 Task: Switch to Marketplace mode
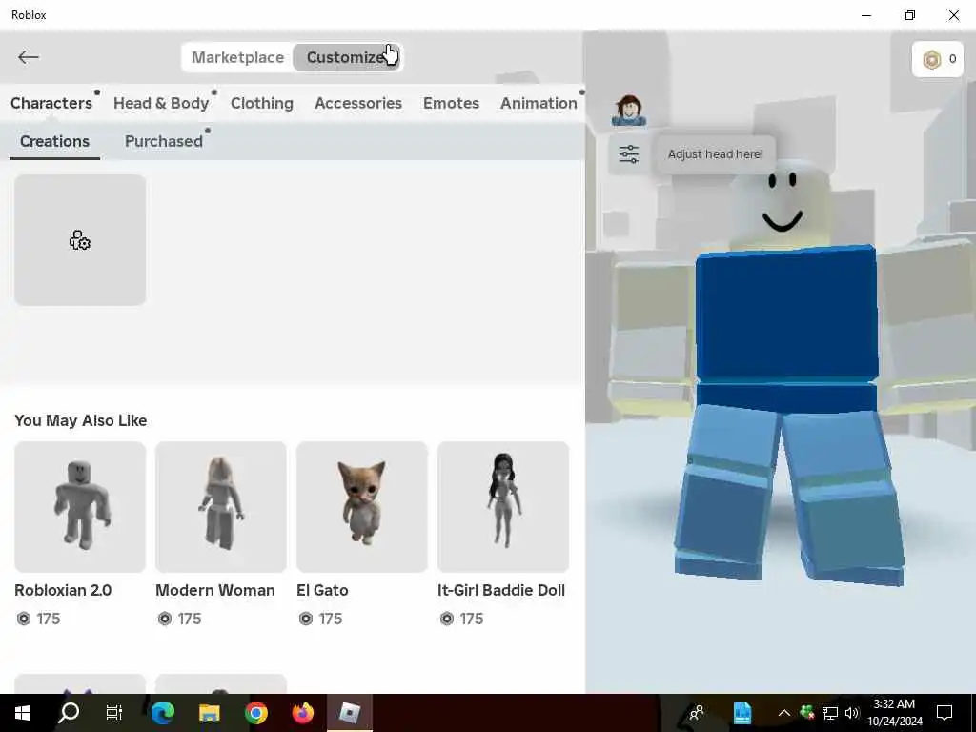coord(237,57)
